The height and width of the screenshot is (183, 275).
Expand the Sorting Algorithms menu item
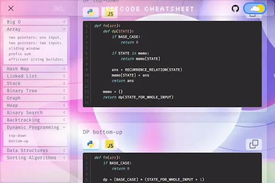[x=35, y=157]
